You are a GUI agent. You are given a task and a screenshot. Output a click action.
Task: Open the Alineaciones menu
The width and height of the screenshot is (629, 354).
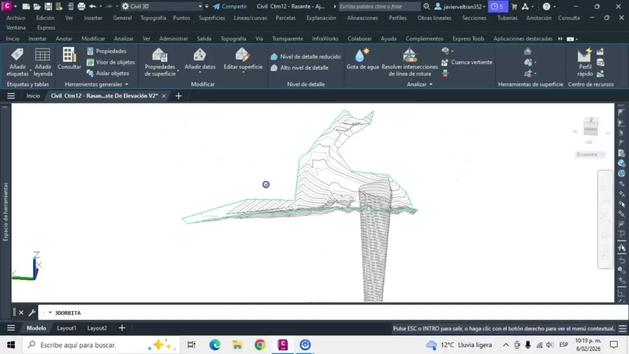click(362, 18)
